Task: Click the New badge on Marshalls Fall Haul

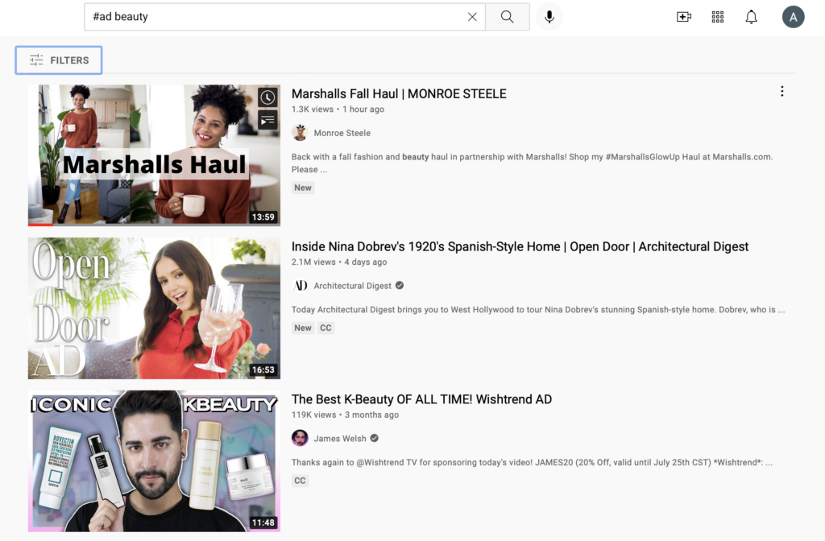Action: [302, 187]
